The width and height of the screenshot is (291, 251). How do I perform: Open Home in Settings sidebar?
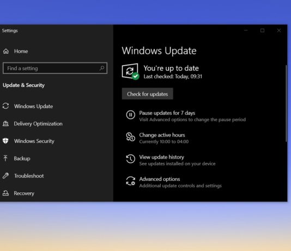click(x=21, y=51)
